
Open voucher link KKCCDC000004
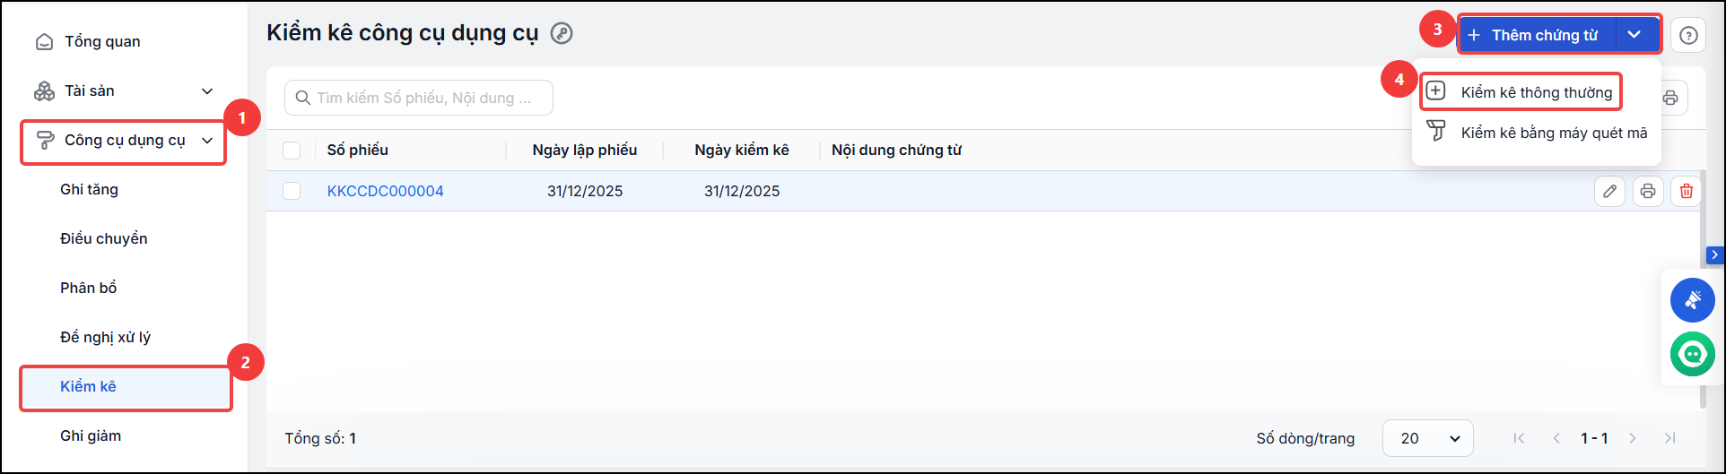pos(386,191)
